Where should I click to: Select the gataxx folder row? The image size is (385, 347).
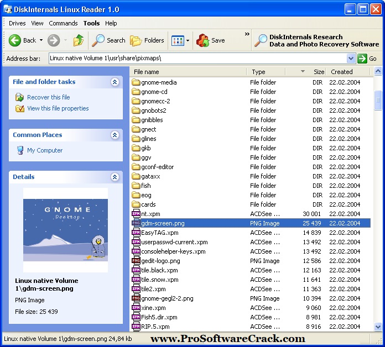(x=251, y=176)
